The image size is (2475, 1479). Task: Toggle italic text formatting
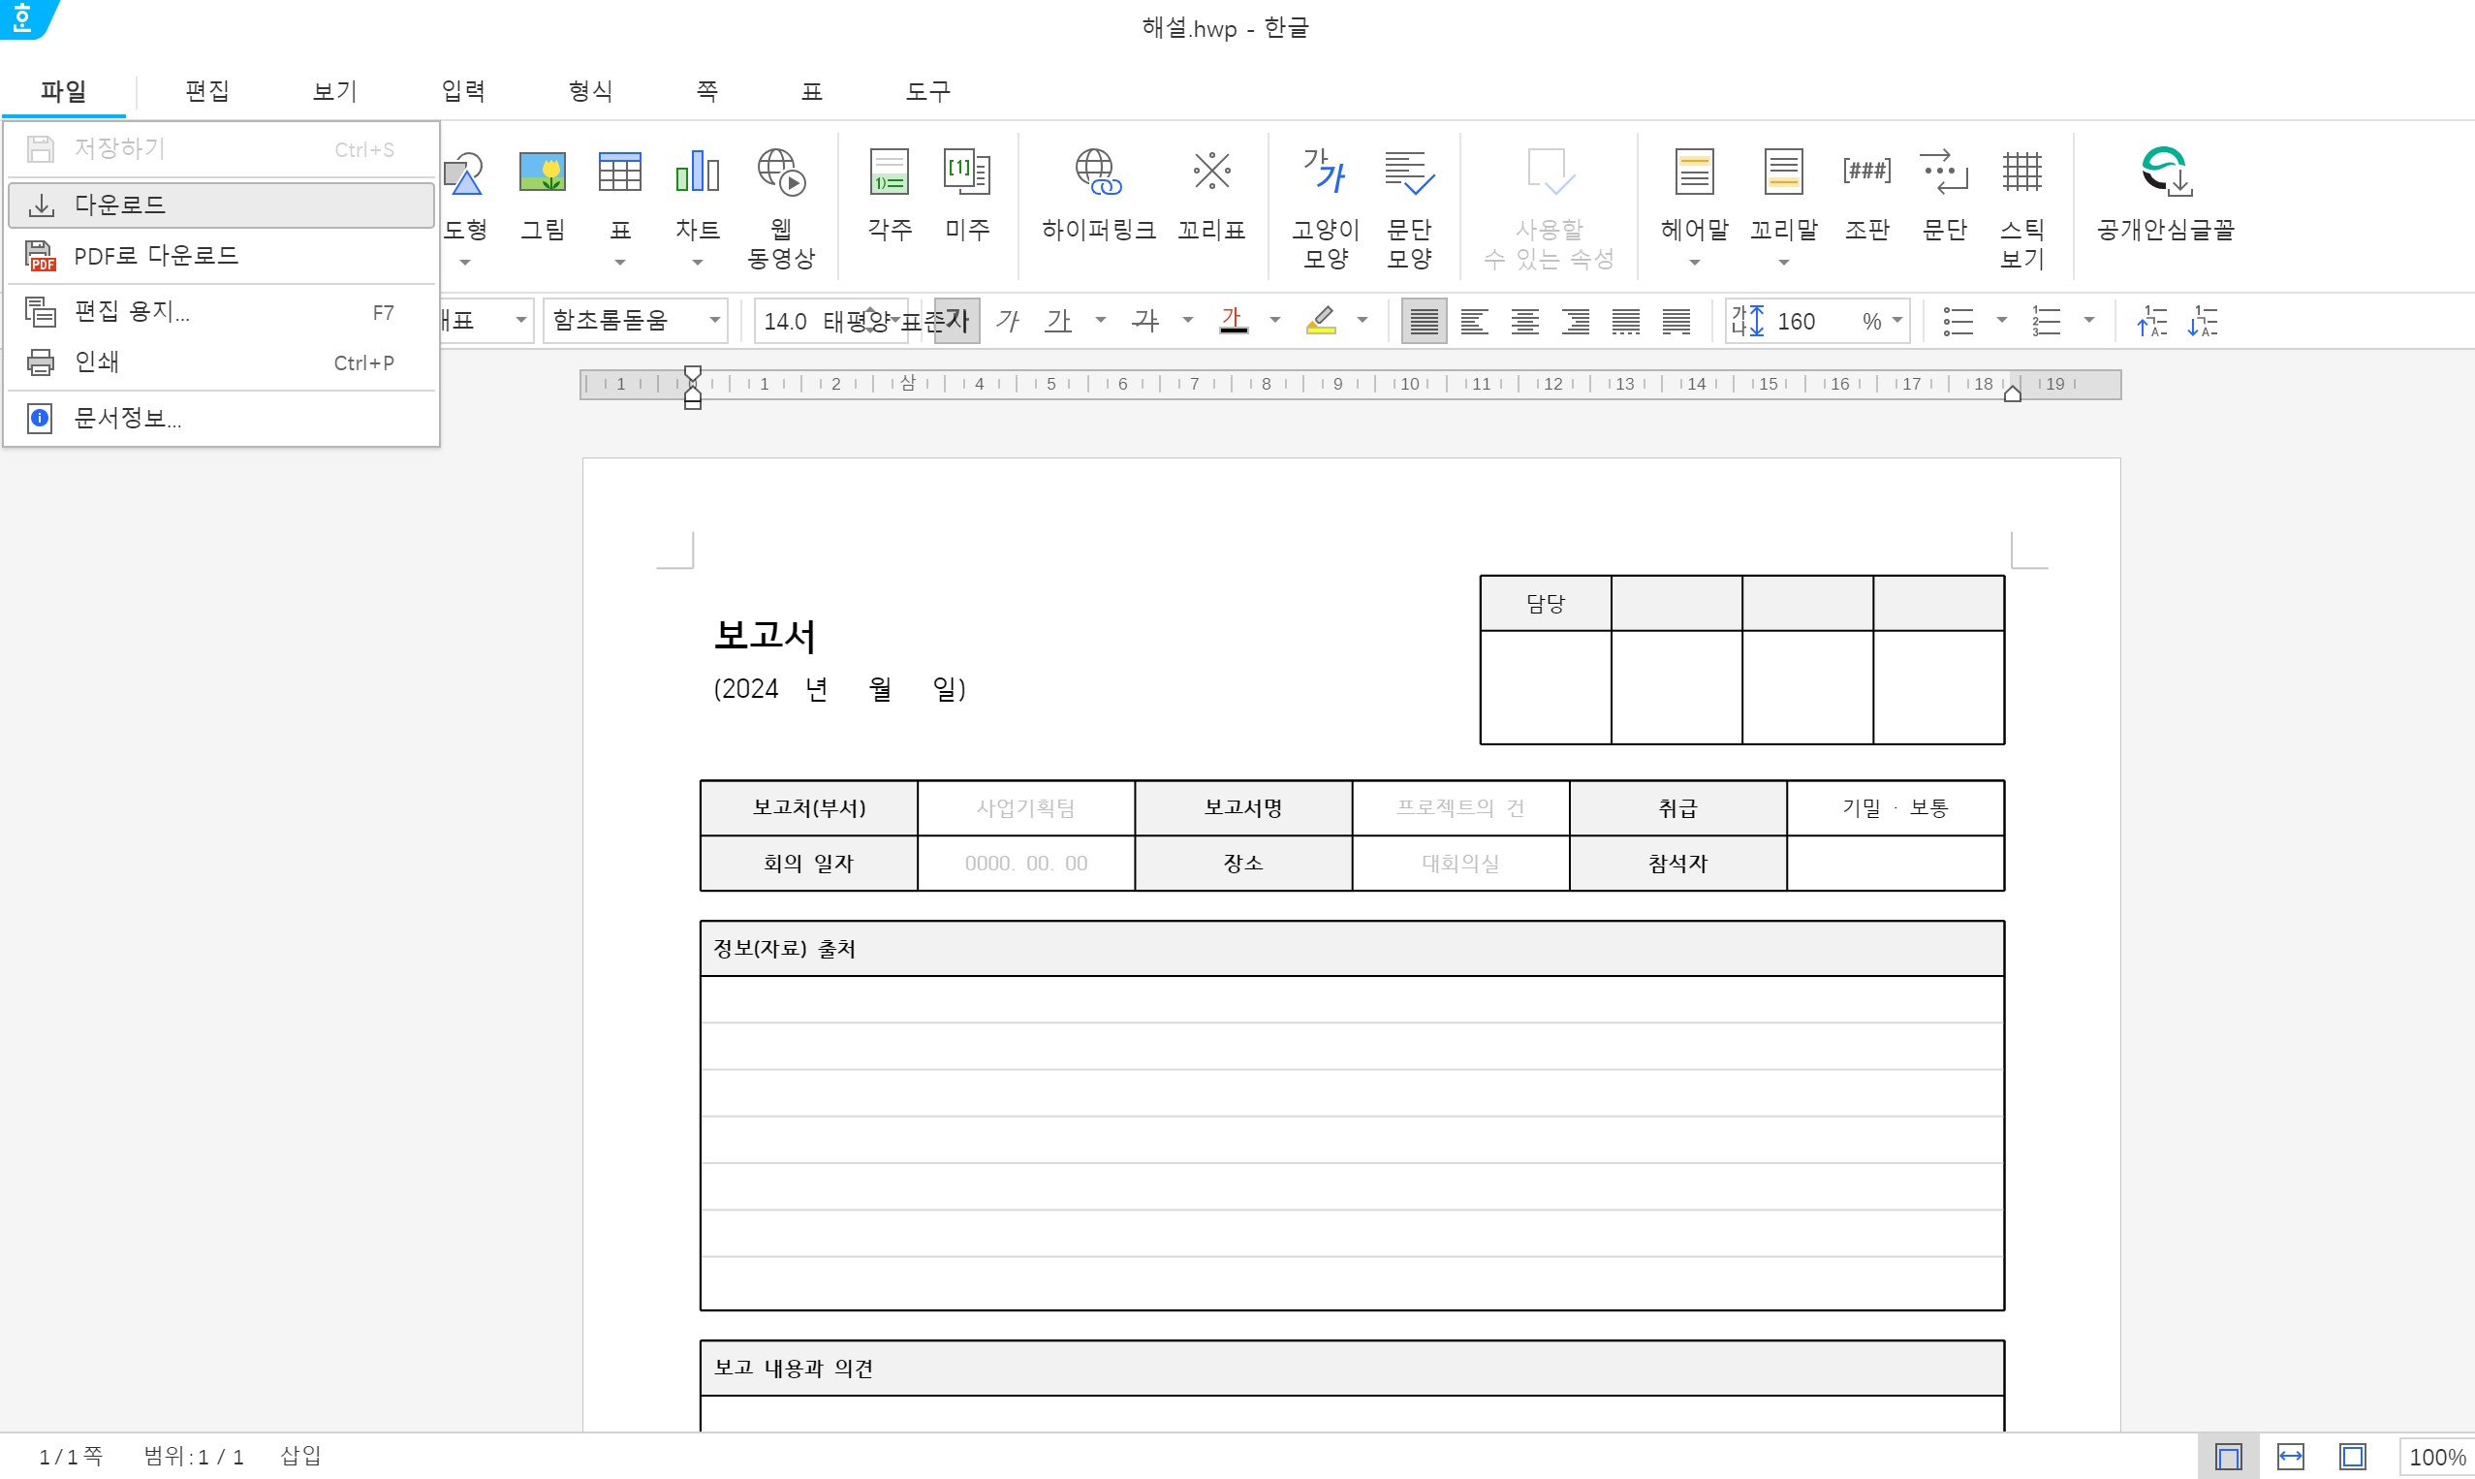pyautogui.click(x=1007, y=321)
